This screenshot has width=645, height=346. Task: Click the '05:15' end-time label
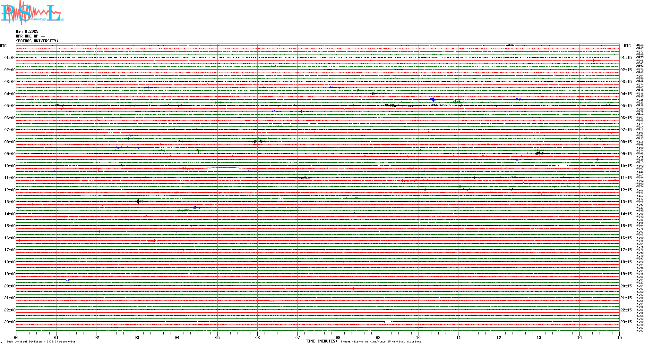tap(626, 106)
